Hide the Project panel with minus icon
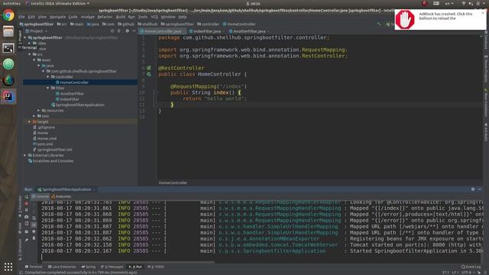This screenshot has width=489, height=275. pyautogui.click(x=134, y=31)
